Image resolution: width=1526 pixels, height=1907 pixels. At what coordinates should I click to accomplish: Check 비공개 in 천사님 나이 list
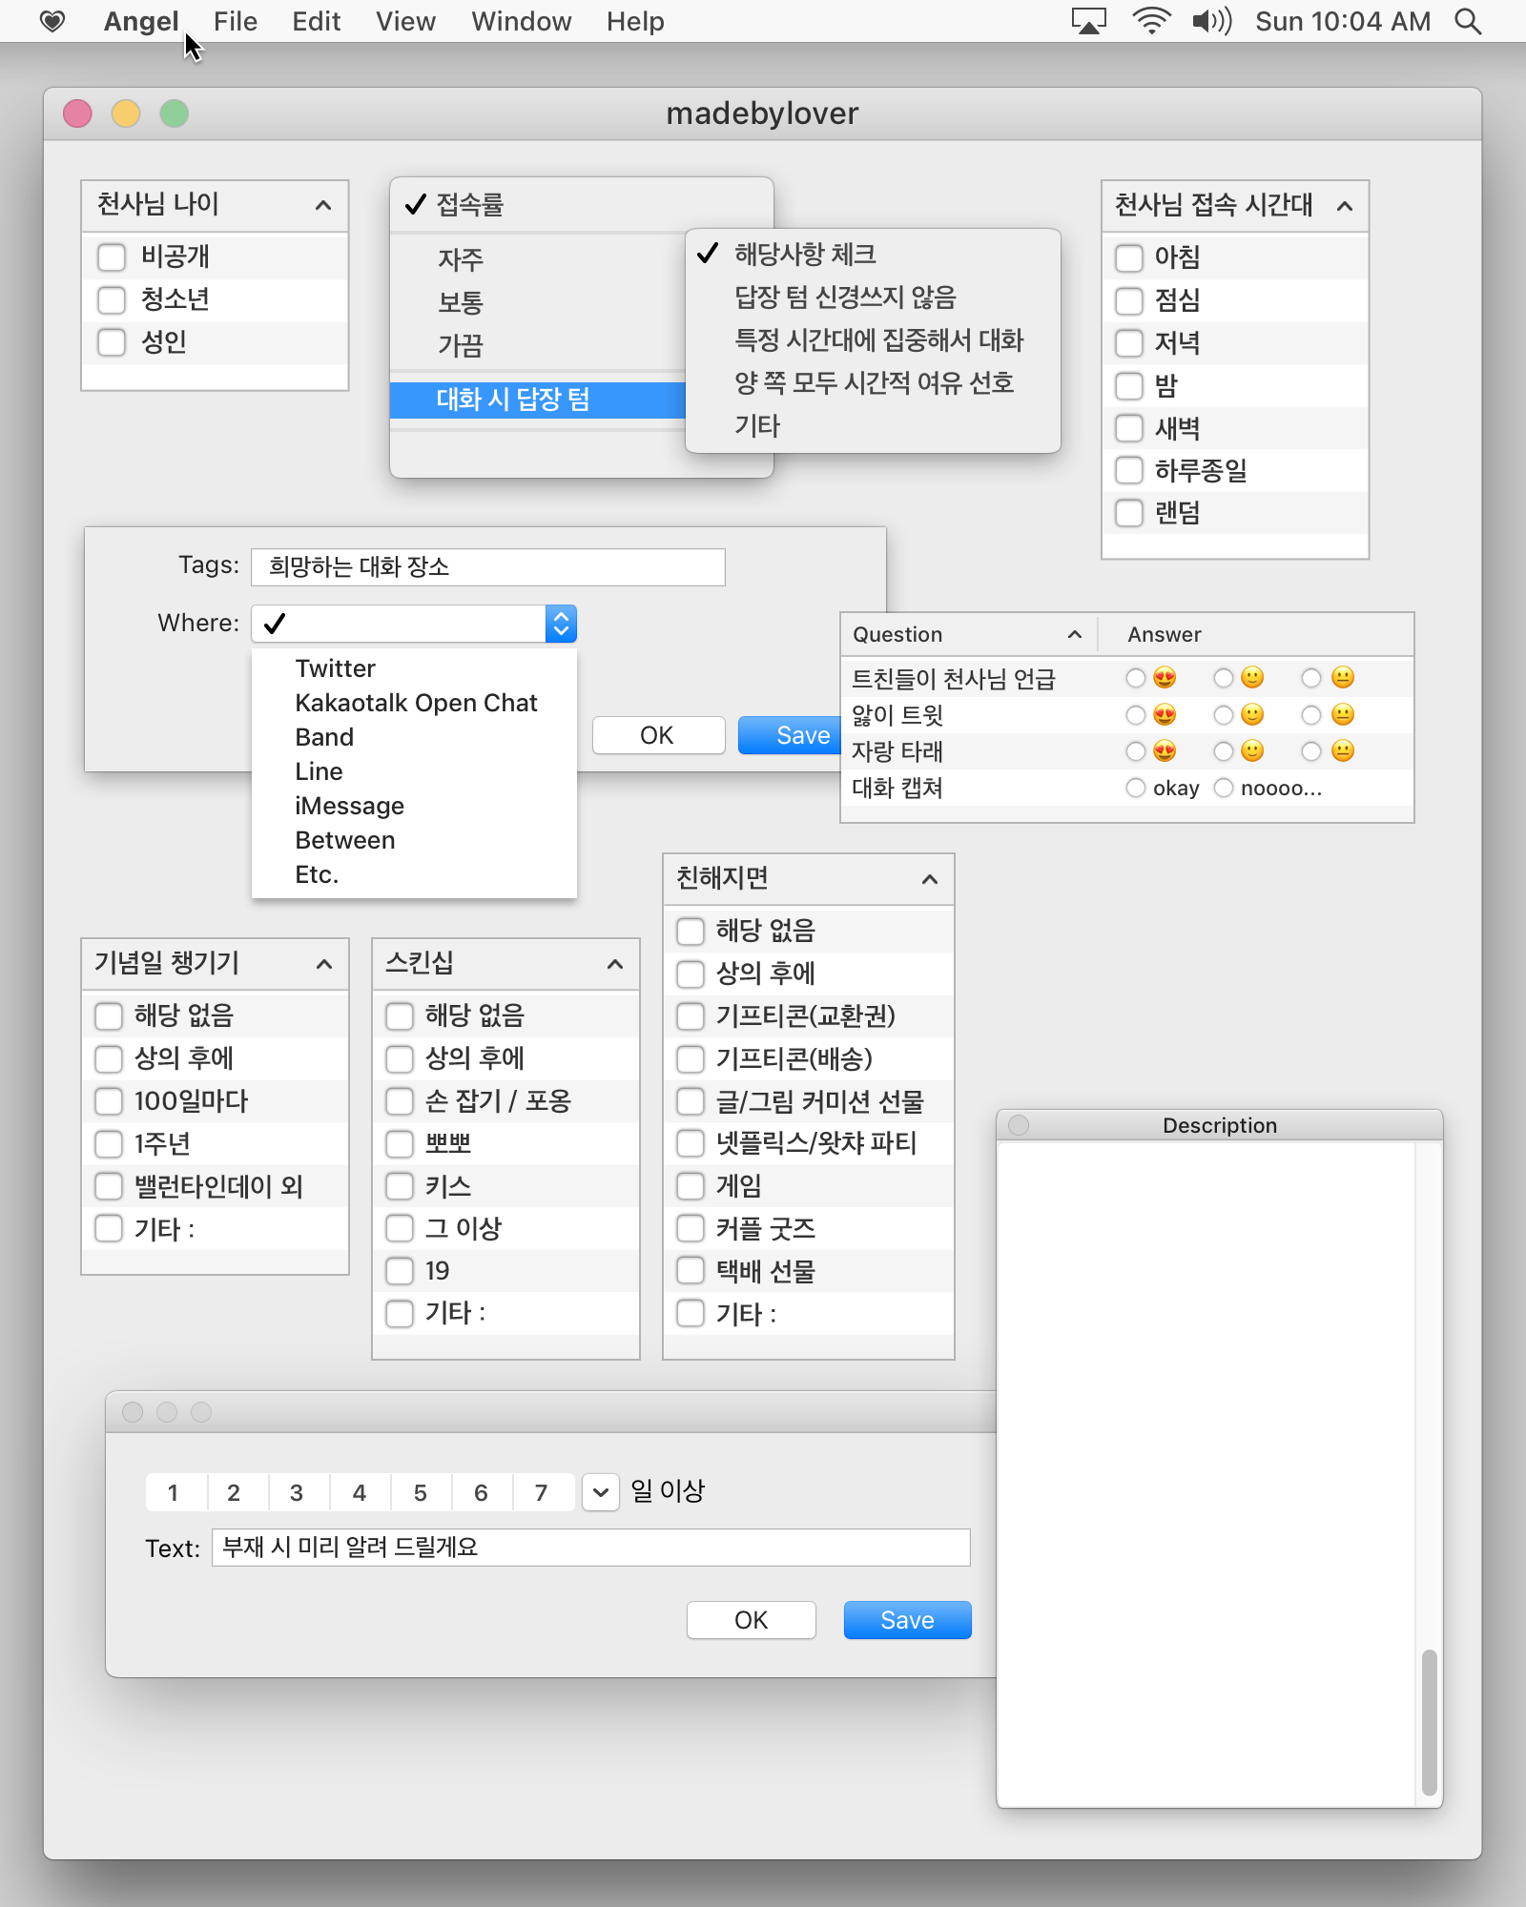coord(112,256)
